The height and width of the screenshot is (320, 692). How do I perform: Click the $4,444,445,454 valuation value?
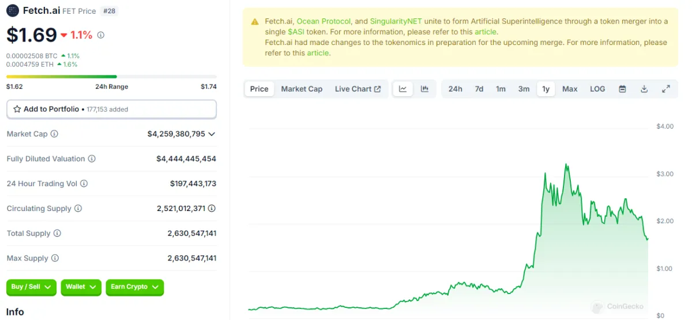[x=186, y=159]
